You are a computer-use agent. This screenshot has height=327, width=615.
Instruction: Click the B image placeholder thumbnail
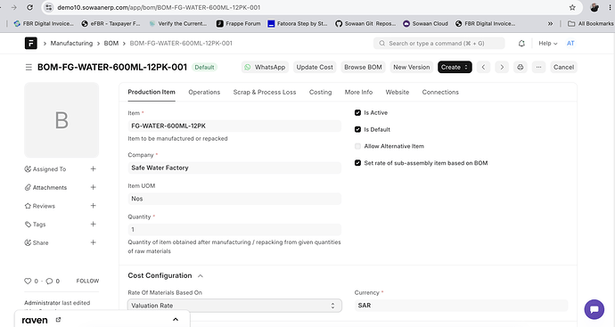tap(61, 120)
